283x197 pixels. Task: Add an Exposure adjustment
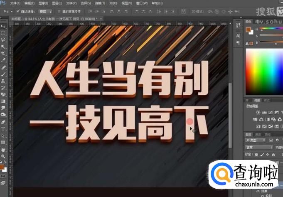[x=276, y=113]
